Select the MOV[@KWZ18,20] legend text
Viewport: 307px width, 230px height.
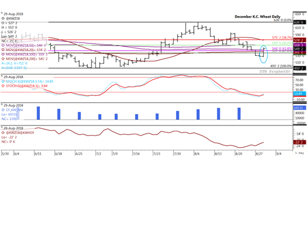[x=27, y=50]
